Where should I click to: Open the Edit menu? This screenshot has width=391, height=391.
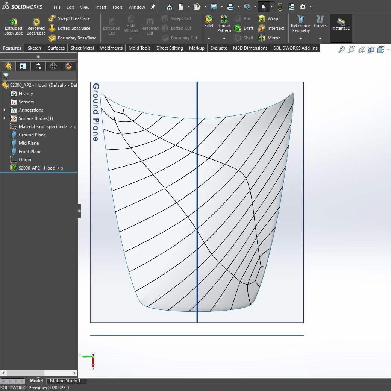click(x=70, y=7)
